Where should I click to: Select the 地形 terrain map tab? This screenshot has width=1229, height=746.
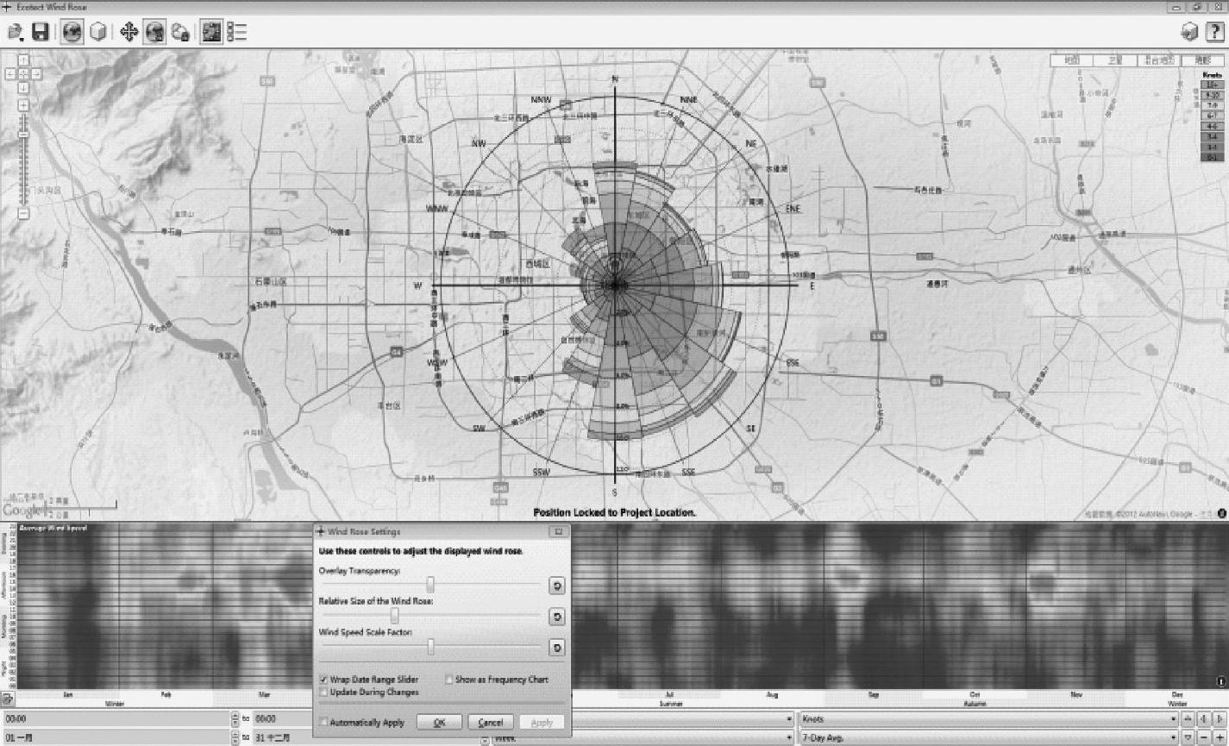[x=1202, y=60]
